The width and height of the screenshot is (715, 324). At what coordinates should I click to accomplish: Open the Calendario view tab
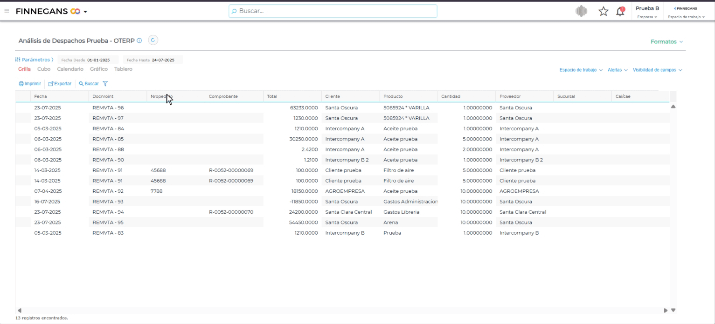click(70, 69)
